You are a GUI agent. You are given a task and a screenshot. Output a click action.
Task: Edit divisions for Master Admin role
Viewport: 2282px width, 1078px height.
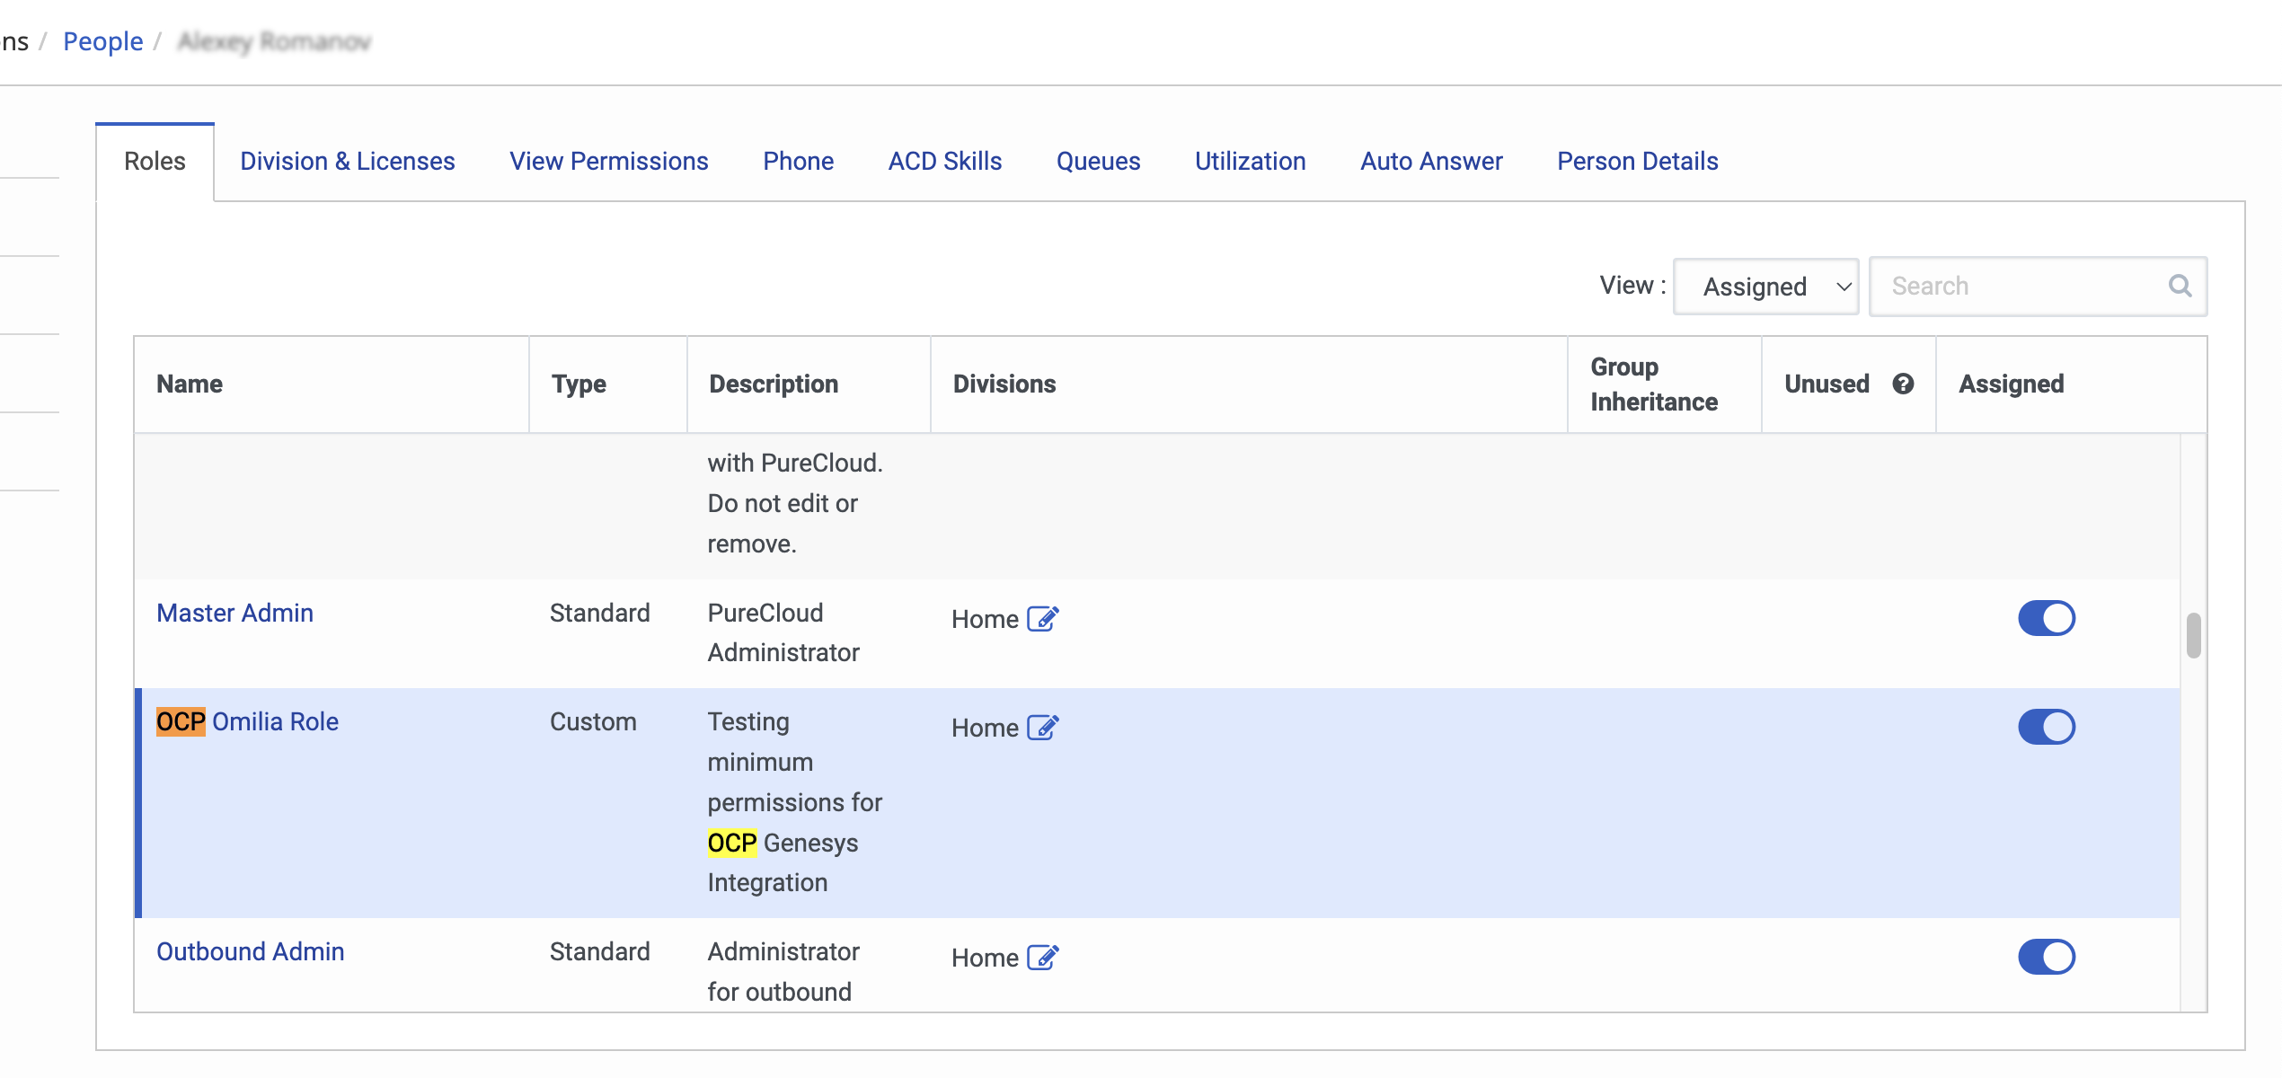point(1042,619)
